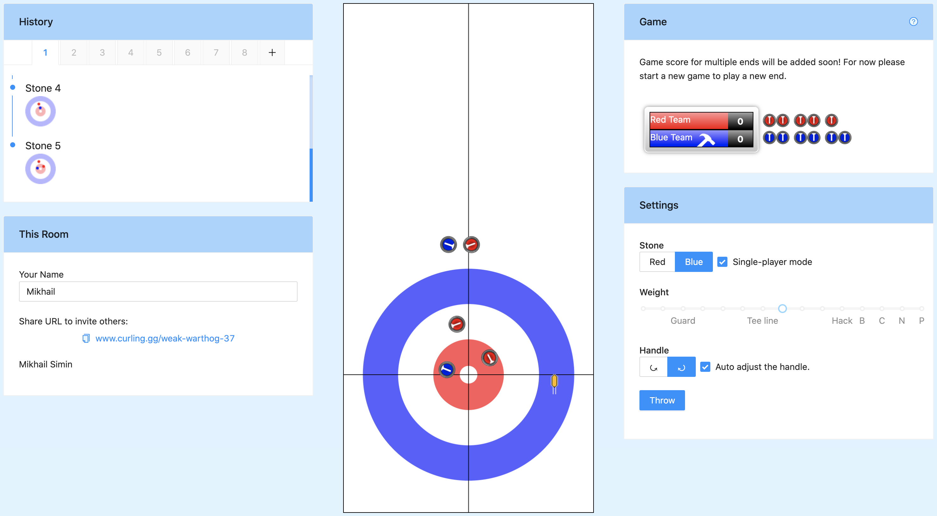Screen dimensions: 937x516
Task: Disable Auto adjust the handle
Action: 706,367
